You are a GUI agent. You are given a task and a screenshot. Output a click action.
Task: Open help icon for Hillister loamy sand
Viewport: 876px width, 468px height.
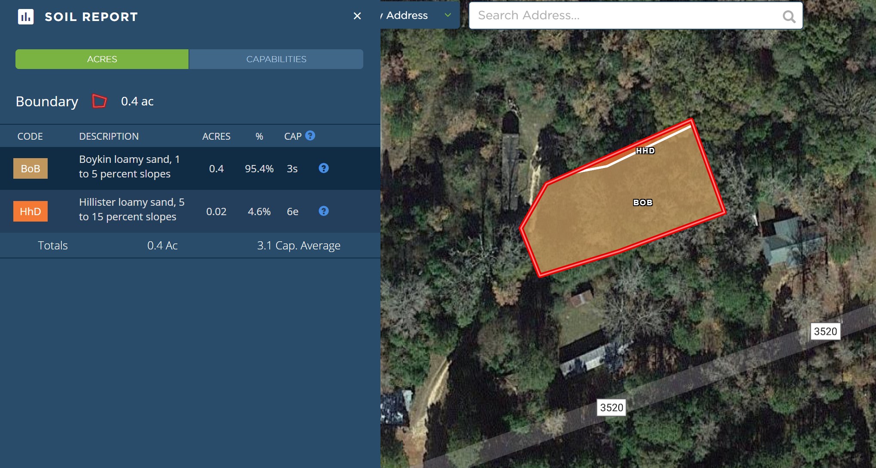point(324,211)
